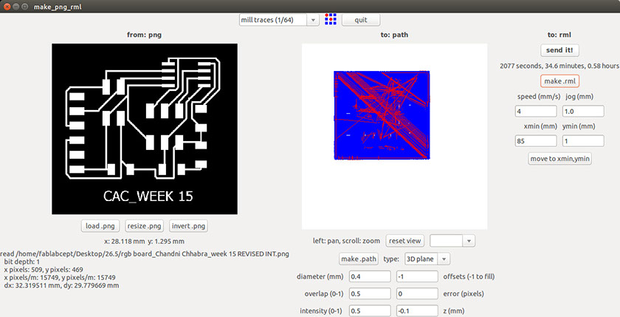Edit the jog (mm) field
The width and height of the screenshot is (620, 317).
(583, 111)
